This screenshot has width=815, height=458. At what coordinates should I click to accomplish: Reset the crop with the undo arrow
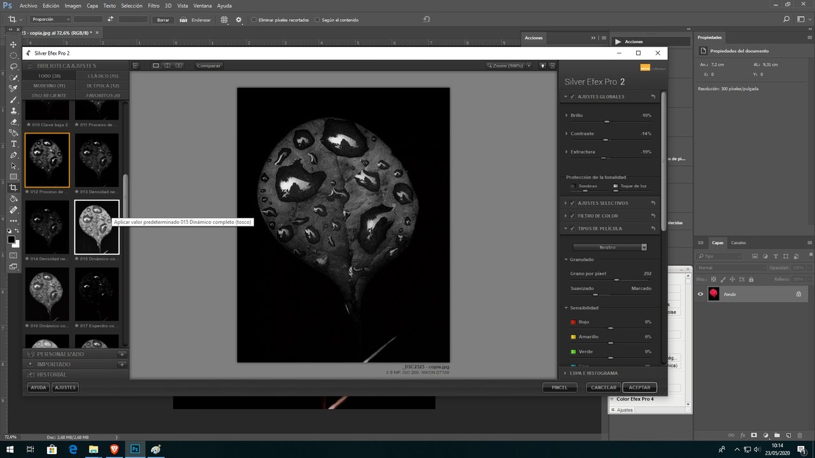pos(426,20)
